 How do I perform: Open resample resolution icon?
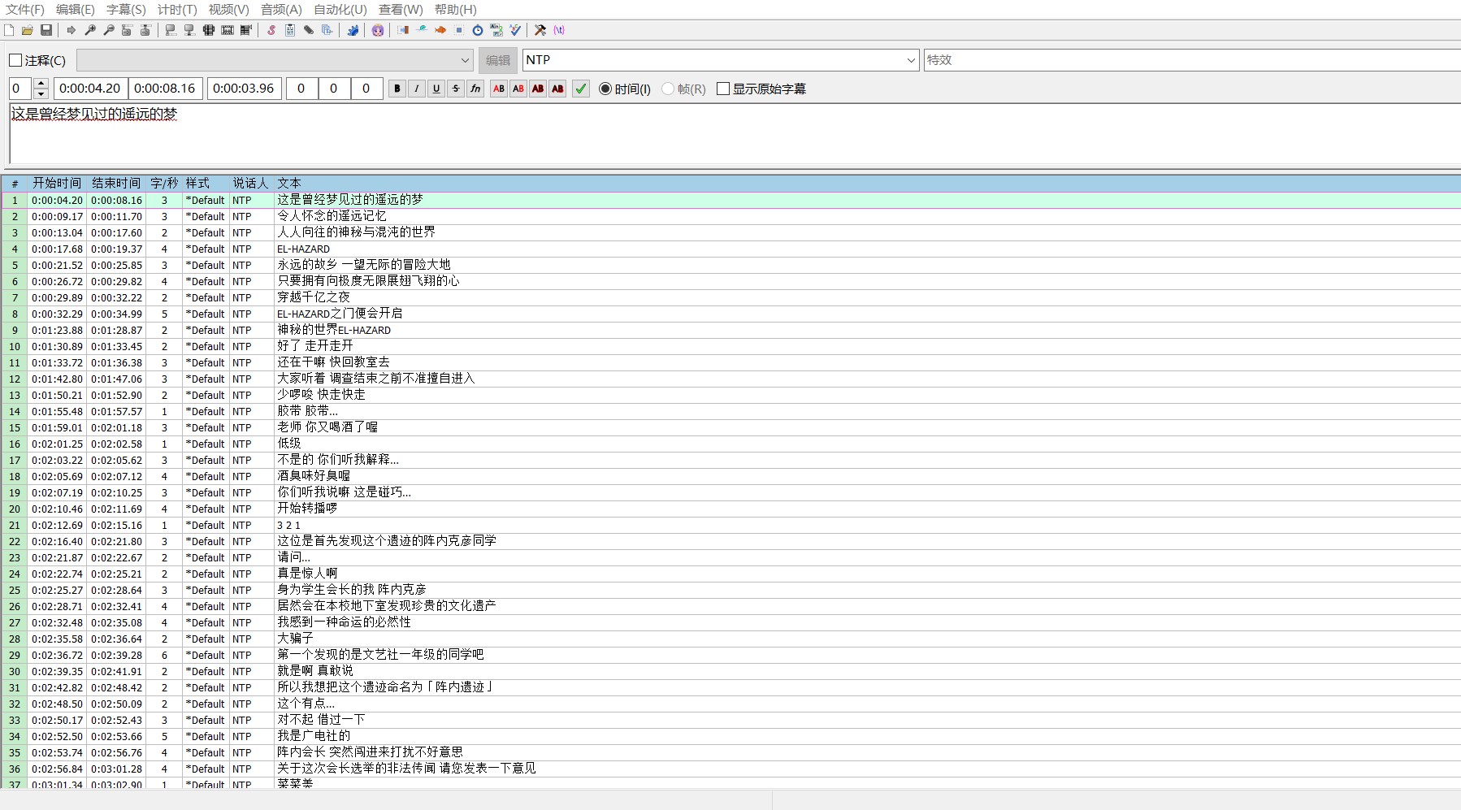pyautogui.click(x=459, y=30)
